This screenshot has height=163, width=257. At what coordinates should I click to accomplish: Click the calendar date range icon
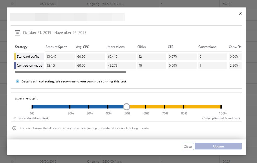click(x=17, y=32)
